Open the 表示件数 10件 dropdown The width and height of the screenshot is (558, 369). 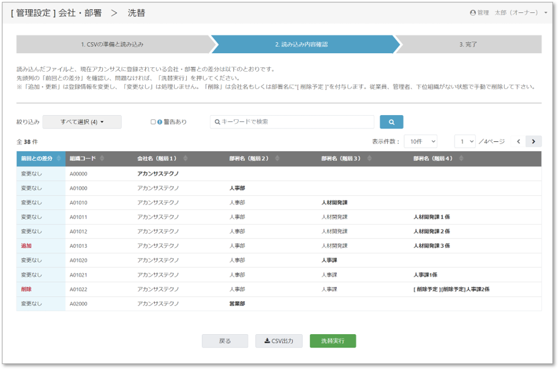coord(421,141)
